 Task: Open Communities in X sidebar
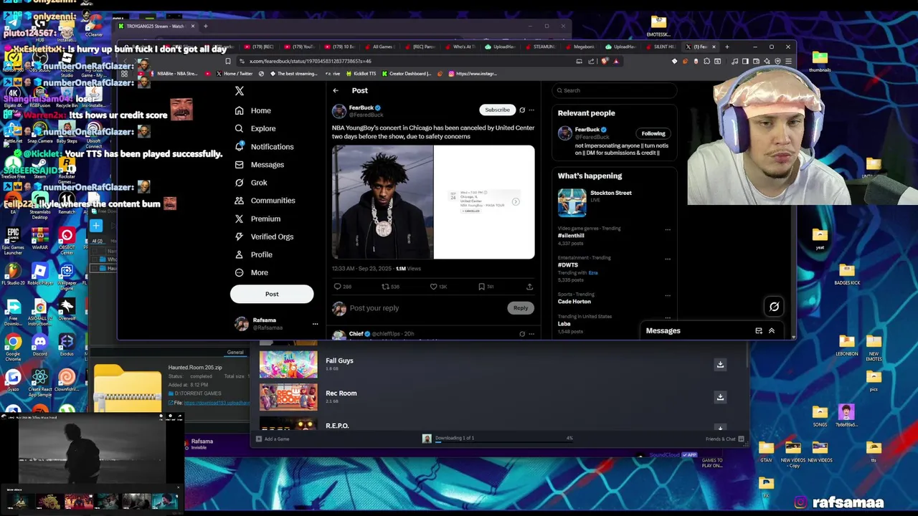tap(265, 201)
